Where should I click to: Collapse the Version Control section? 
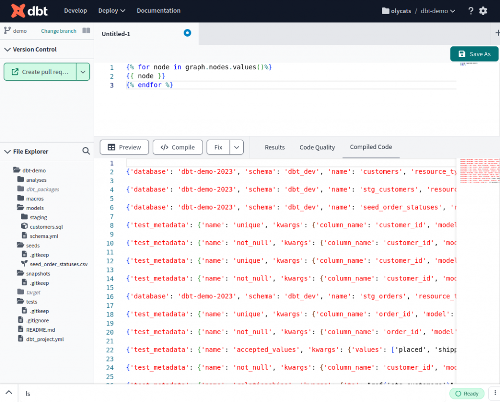7,49
